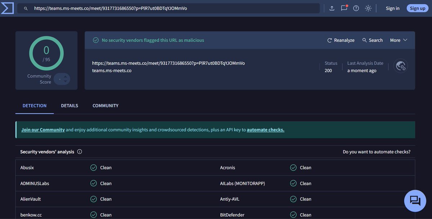Open the VirusTotal logo home
This screenshot has height=219, width=432.
[7, 8]
